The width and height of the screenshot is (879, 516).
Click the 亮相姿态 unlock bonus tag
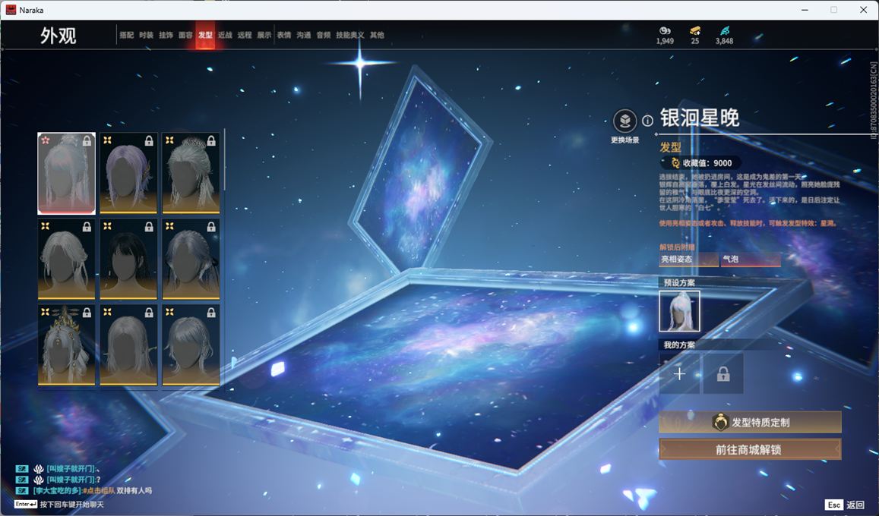tap(689, 260)
